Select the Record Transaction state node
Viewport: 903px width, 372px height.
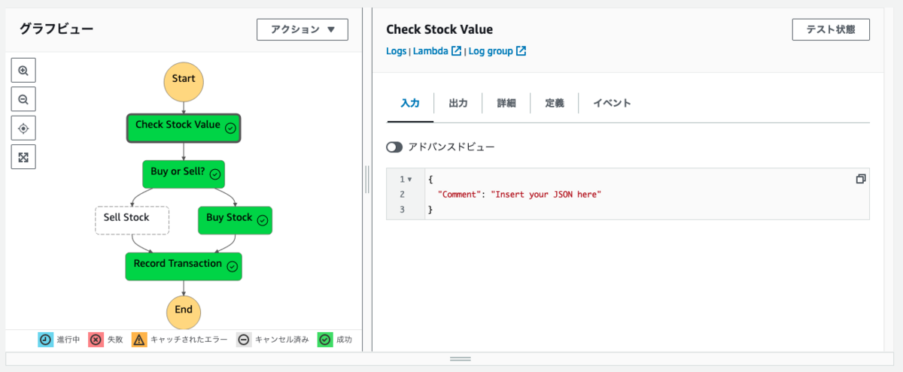pos(184,266)
